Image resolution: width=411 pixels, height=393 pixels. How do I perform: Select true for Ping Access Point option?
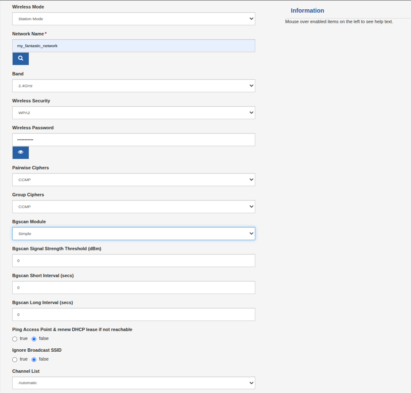click(14, 339)
